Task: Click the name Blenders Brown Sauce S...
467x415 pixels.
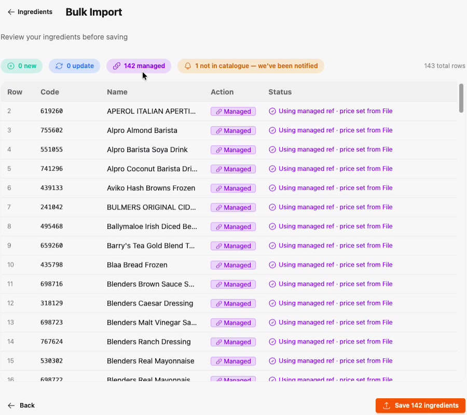Action: 150,284
